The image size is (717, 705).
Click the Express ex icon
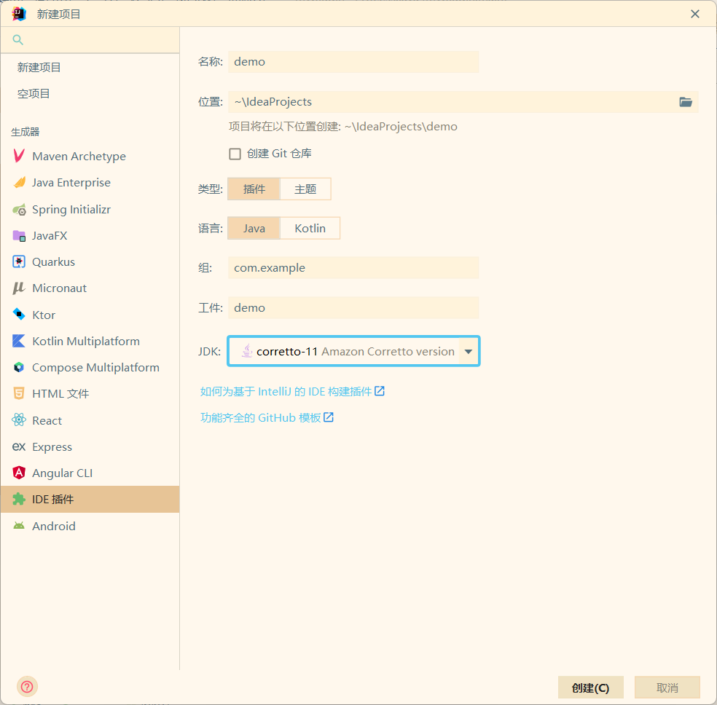click(x=19, y=446)
